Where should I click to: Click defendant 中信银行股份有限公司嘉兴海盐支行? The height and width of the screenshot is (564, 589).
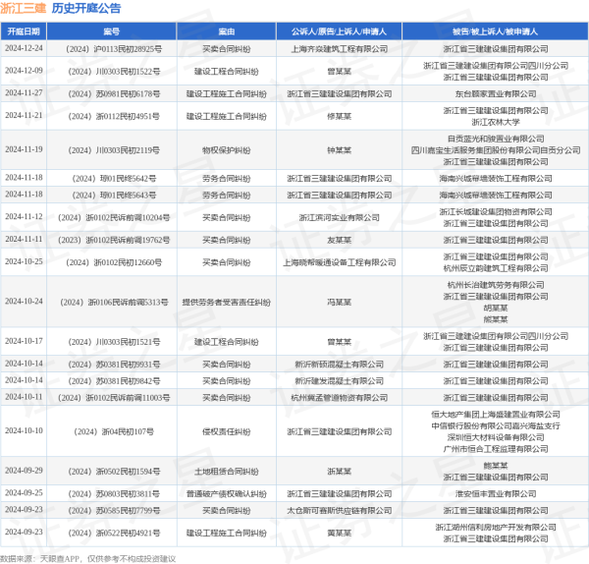(496, 425)
